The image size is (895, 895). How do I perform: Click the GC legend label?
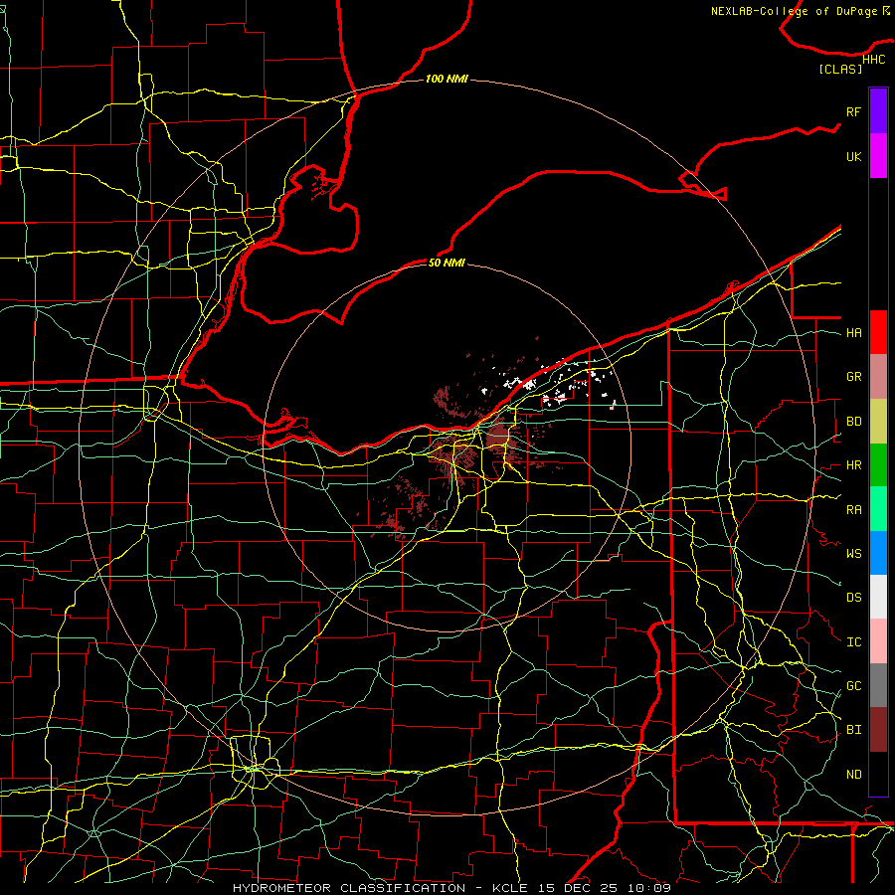point(854,685)
